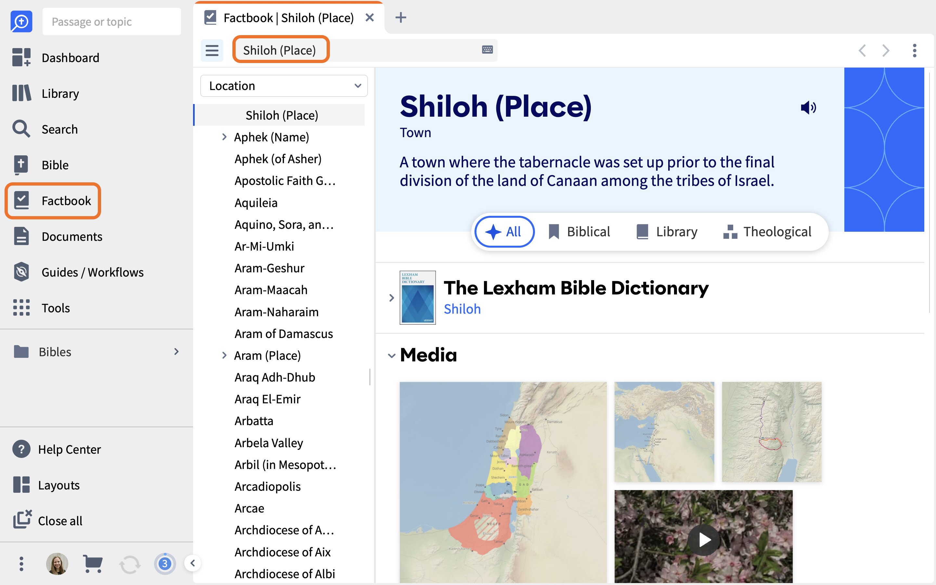This screenshot has height=585, width=936.
Task: Open the route map thumbnail
Action: coord(771,432)
